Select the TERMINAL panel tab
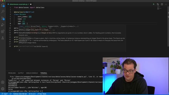169x95 pixels. (x=44, y=73)
